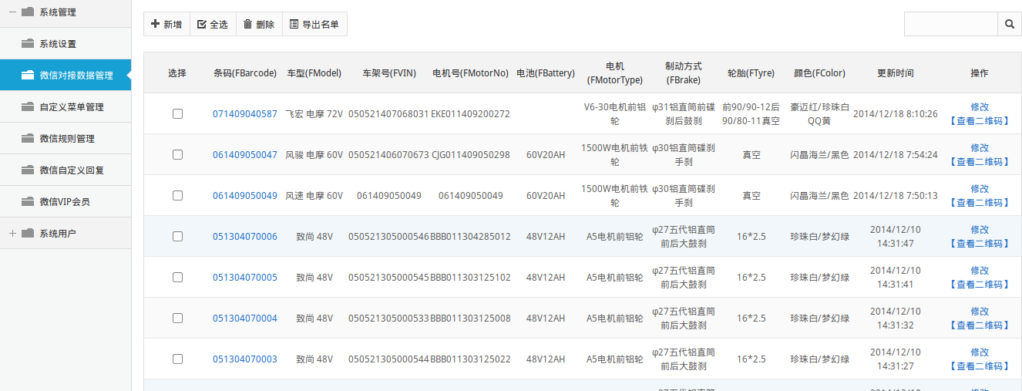Open the 微信规则管理 menu item
The width and height of the screenshot is (1022, 391).
(66, 139)
